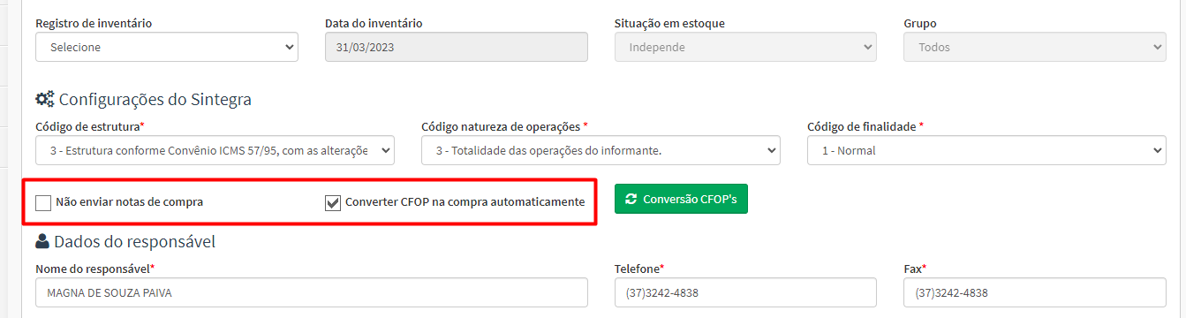
Task: Click the Não enviar notas de compra label
Action: (x=129, y=202)
